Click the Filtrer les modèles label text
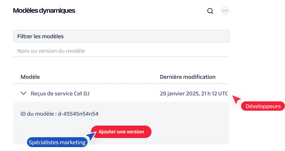 (x=40, y=36)
